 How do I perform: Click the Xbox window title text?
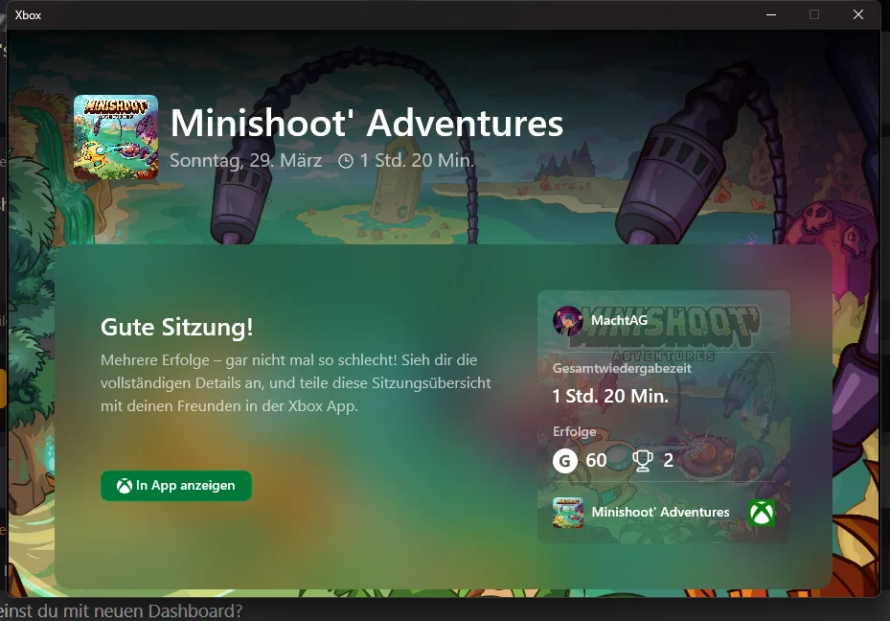tap(28, 15)
